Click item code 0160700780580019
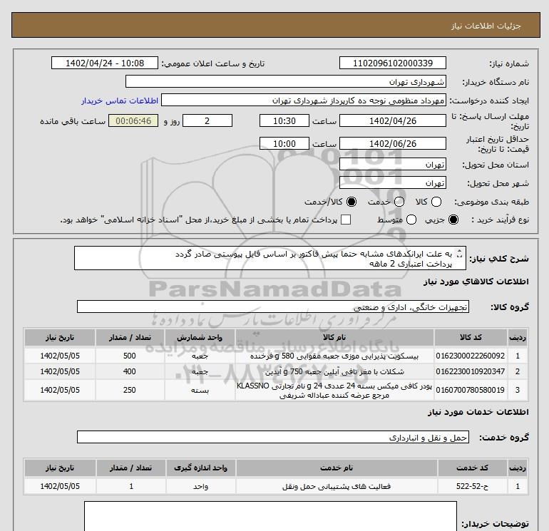Screen dimensions: 549x531 pyautogui.click(x=471, y=390)
